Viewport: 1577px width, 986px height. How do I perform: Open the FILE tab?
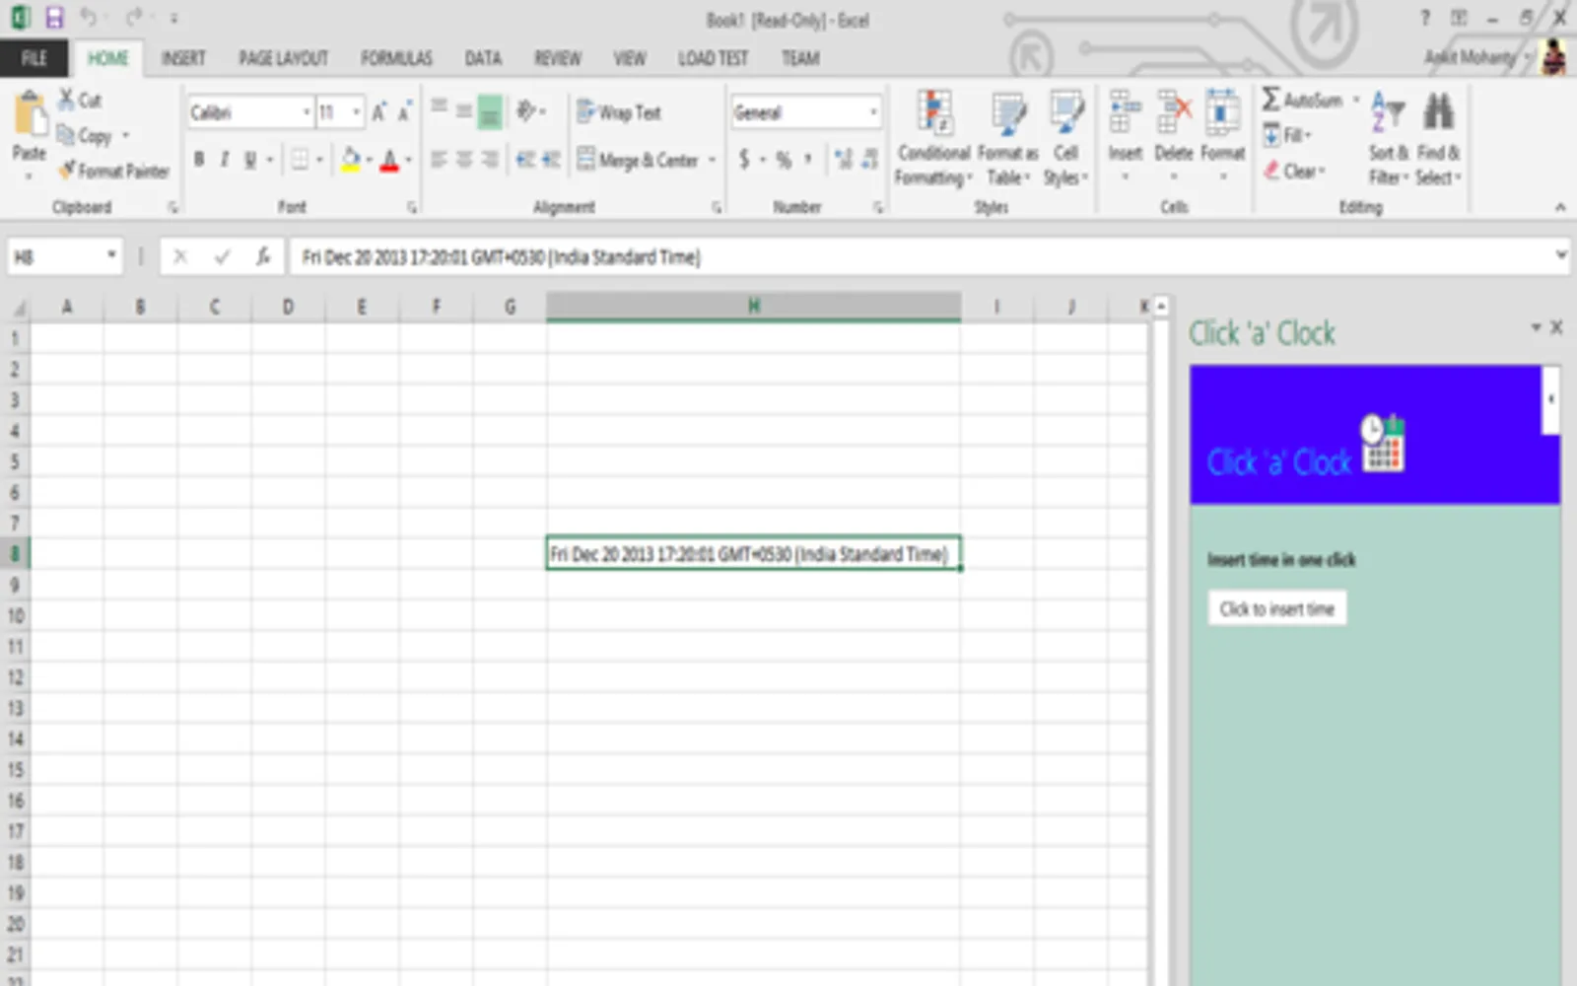coord(34,58)
